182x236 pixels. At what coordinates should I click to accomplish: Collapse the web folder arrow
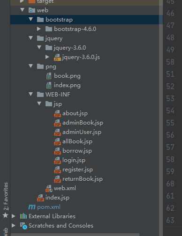tap(23, 10)
